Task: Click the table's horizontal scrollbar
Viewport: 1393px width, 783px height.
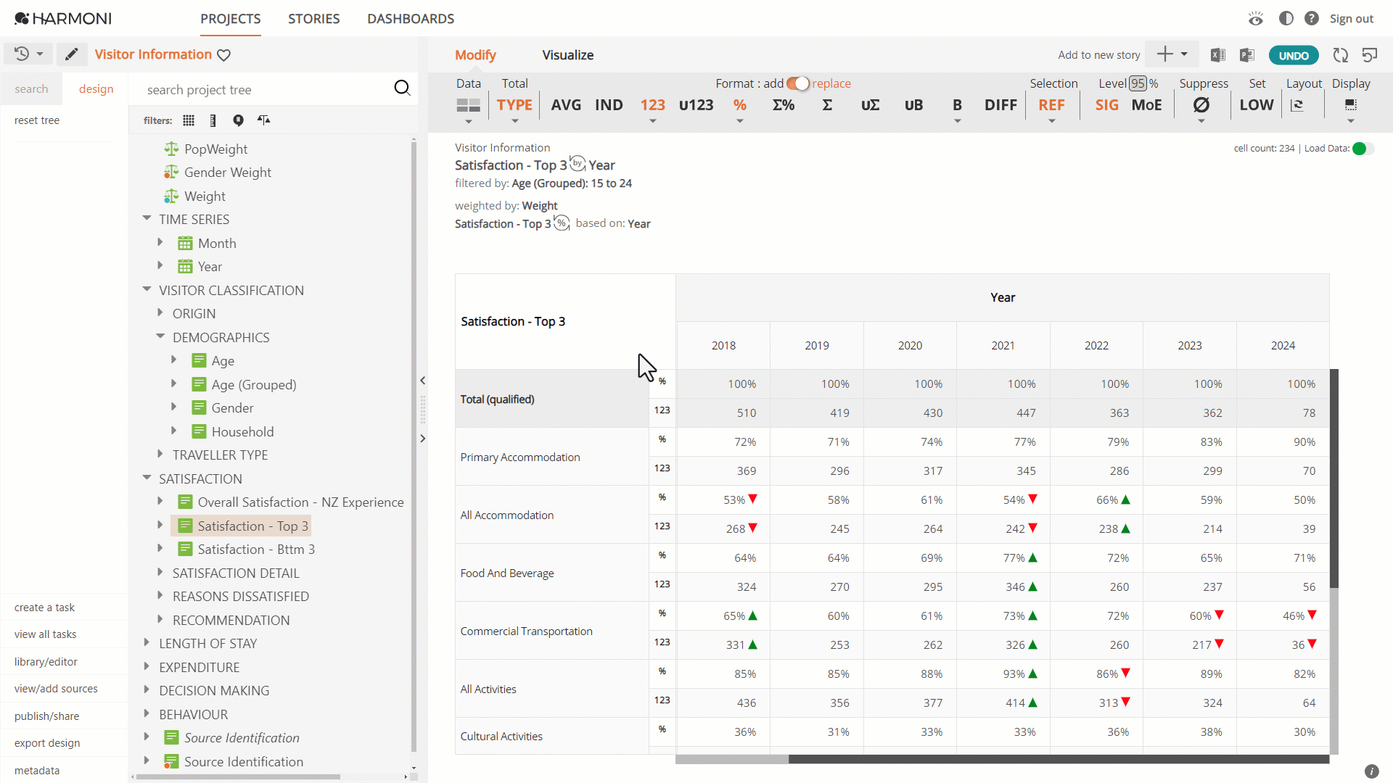Action: pyautogui.click(x=1002, y=759)
